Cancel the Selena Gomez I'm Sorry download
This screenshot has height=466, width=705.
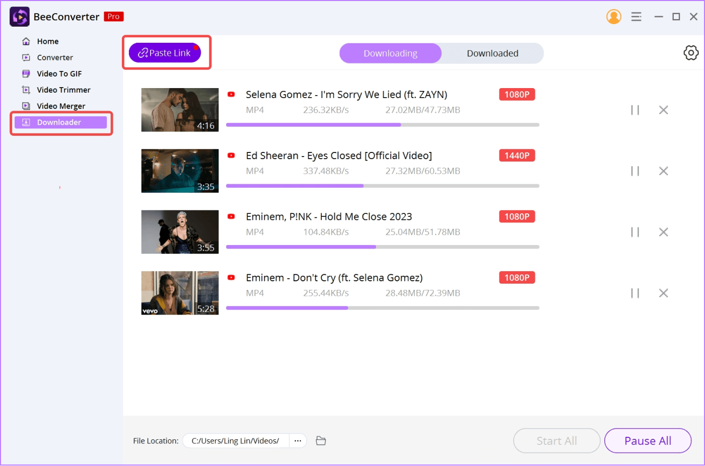point(664,110)
